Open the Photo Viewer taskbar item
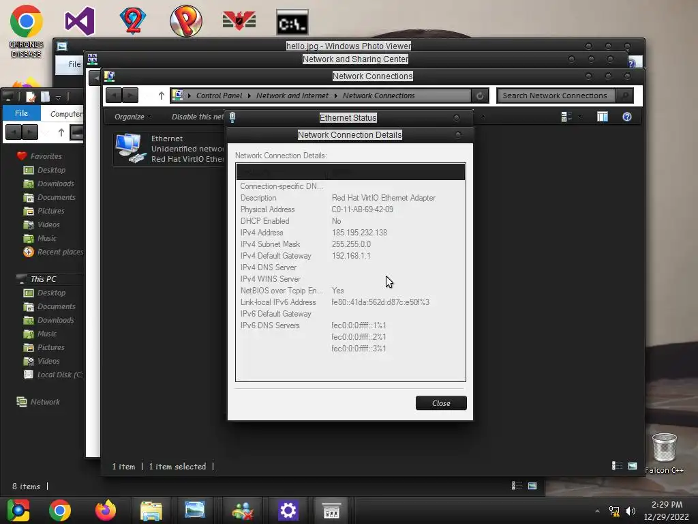The width and height of the screenshot is (698, 524). [195, 510]
